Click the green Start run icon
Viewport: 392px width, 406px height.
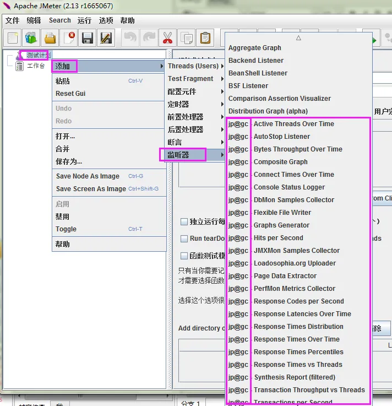click(x=374, y=40)
